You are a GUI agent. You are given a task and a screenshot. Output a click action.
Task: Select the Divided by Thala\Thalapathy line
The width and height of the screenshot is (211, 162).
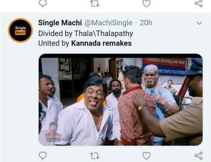click(86, 33)
